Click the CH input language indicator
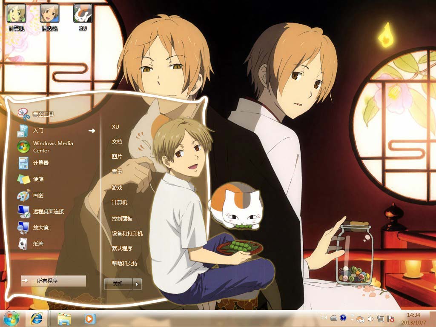Image resolution: width=436 pixels, height=327 pixels. pyautogui.click(x=324, y=318)
